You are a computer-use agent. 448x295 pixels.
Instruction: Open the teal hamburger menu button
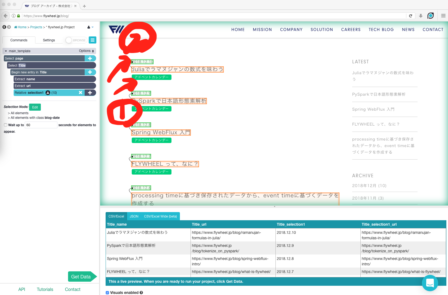93,40
